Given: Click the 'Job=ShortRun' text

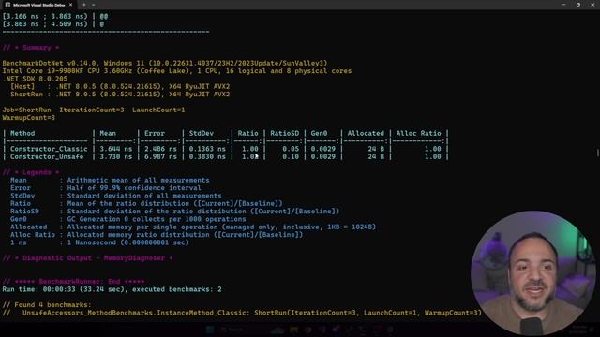Looking at the screenshot, I should click(x=27, y=110).
